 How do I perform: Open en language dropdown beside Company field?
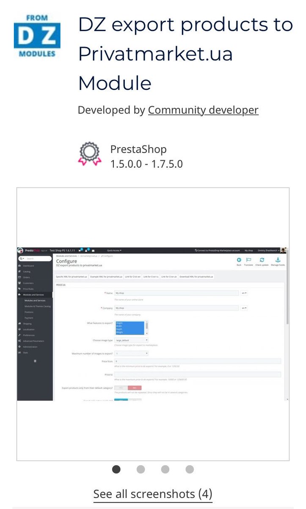(x=244, y=308)
